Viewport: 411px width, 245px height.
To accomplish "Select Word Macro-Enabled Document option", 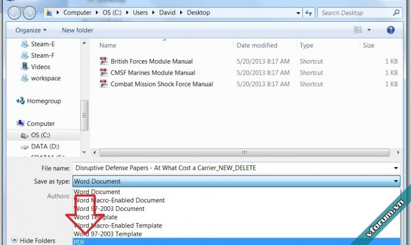I will pos(236,200).
